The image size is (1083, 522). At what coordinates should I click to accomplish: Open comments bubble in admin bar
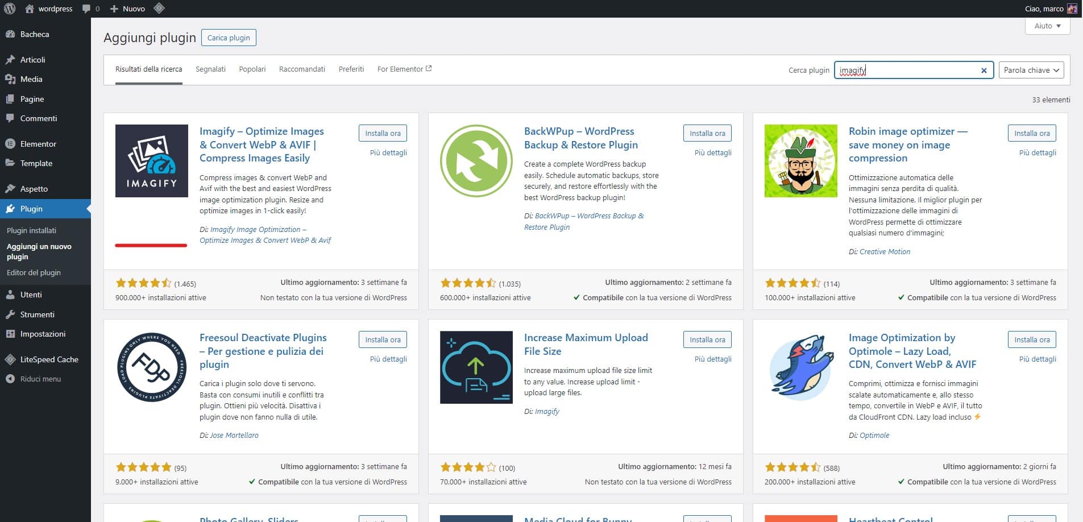point(90,9)
